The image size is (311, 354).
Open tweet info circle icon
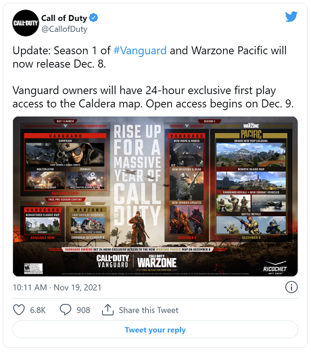point(291,287)
